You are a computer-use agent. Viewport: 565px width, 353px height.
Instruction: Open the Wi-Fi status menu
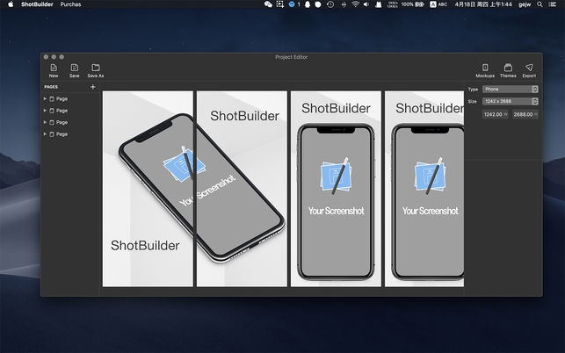coord(355,4)
